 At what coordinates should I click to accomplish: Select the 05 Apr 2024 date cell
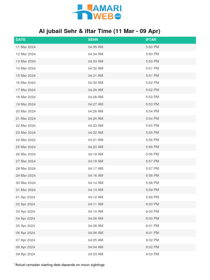click(25, 226)
